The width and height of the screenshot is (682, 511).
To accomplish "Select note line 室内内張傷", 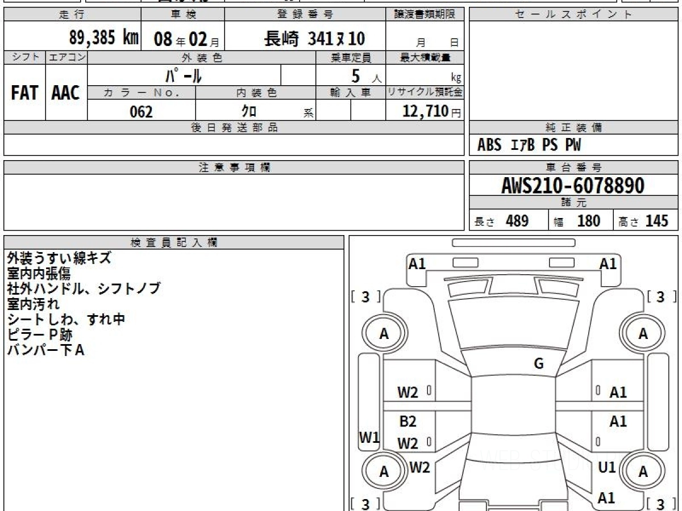I will [39, 273].
